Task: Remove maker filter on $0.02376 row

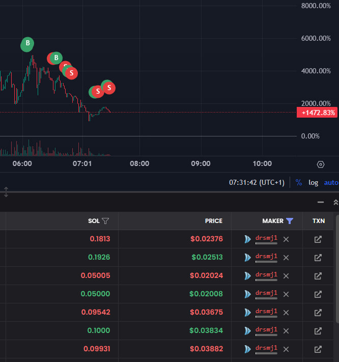Action: 286,239
